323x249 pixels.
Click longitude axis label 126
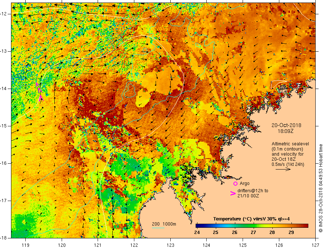279,245
